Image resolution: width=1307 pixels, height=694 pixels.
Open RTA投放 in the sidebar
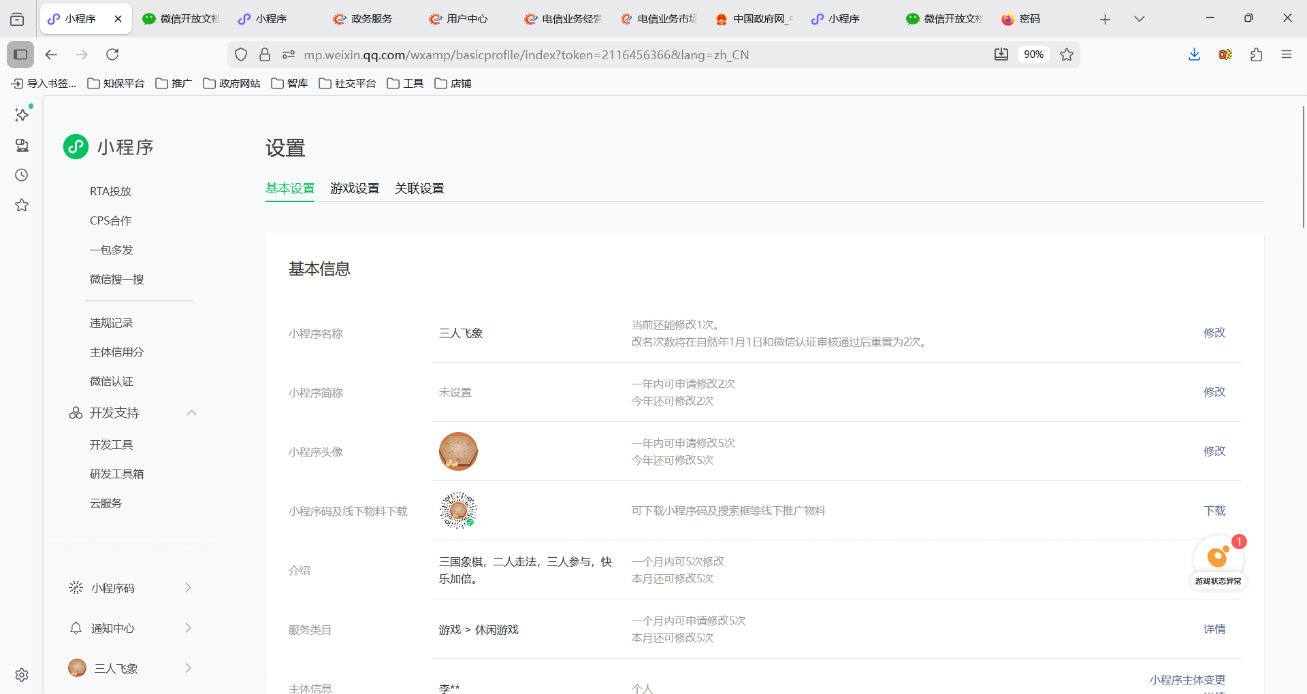110,191
